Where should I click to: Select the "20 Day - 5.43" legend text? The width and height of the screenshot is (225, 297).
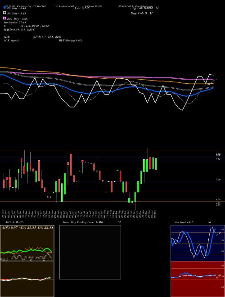(16, 8)
